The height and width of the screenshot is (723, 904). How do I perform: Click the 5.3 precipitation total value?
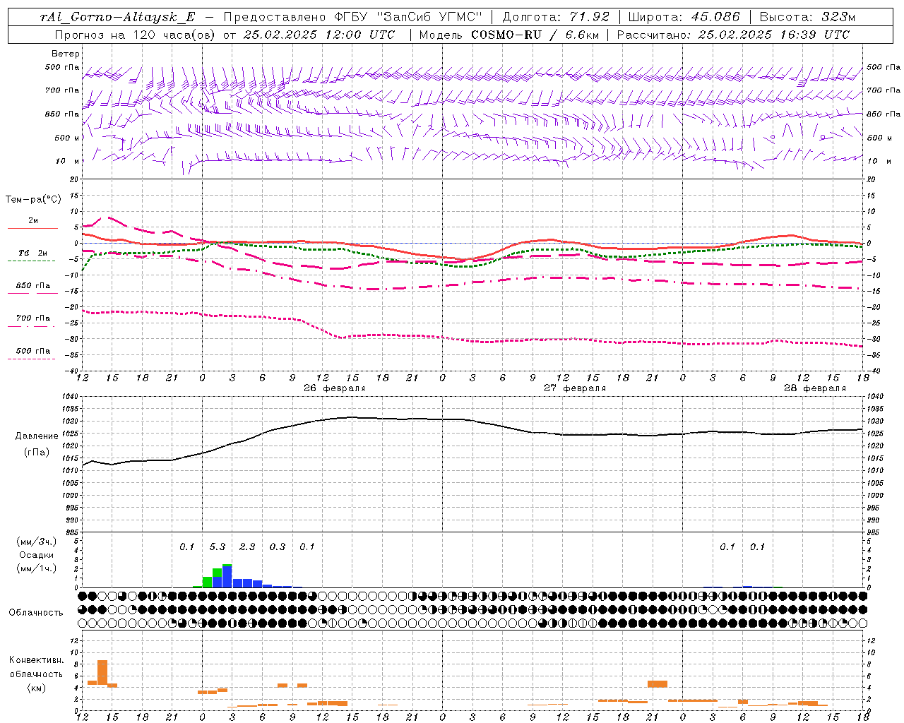pyautogui.click(x=217, y=547)
